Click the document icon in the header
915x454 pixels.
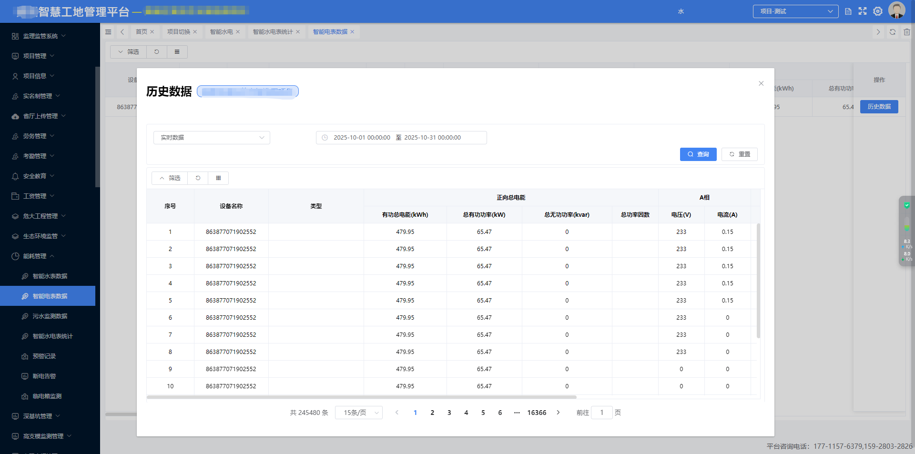point(848,11)
